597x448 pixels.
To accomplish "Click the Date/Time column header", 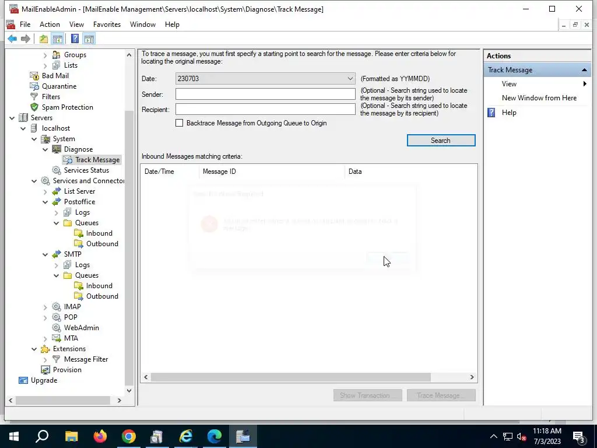I will 170,171.
